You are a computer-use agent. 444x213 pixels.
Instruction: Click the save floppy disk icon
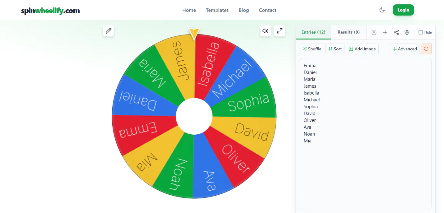coord(374,32)
